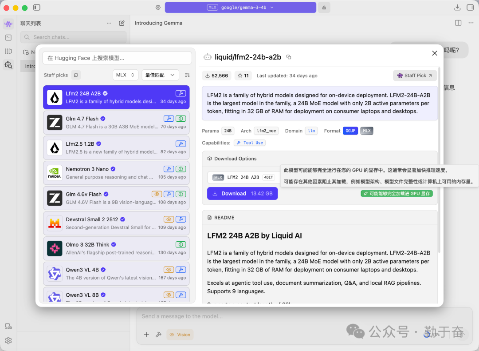479x351 pixels.
Task: Click the green GPU 显存 compatibility badge
Action: coord(397,193)
